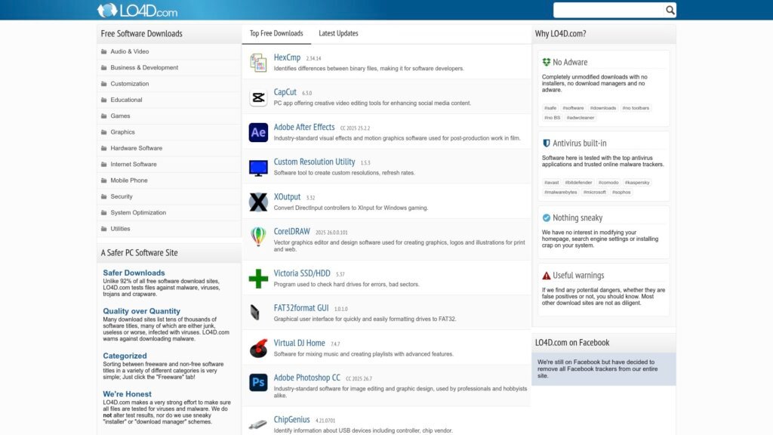
Task: Open the FAT32format GUI icon
Action: coord(255,312)
